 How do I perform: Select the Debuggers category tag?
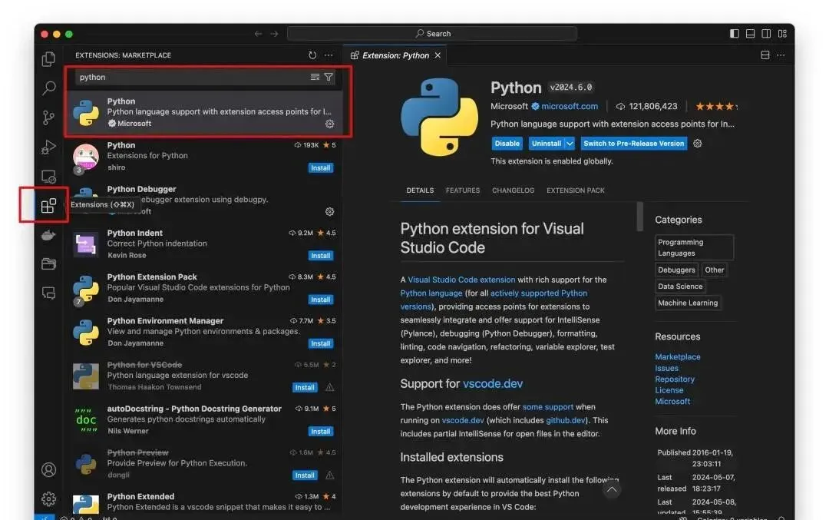pos(676,270)
